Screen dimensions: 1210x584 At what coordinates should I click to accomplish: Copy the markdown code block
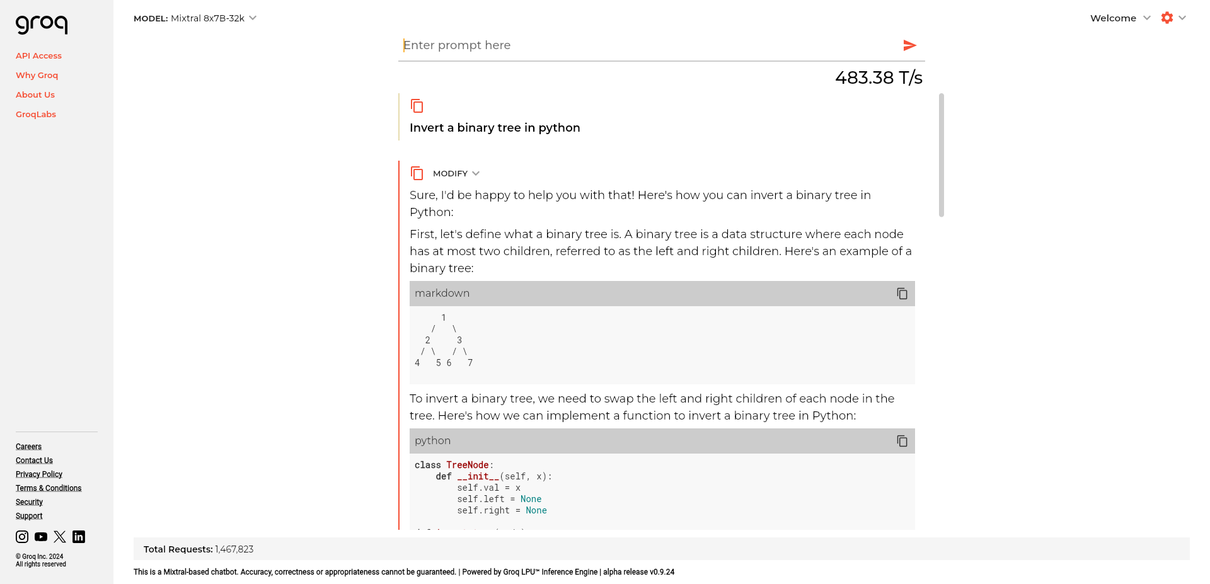(x=902, y=294)
